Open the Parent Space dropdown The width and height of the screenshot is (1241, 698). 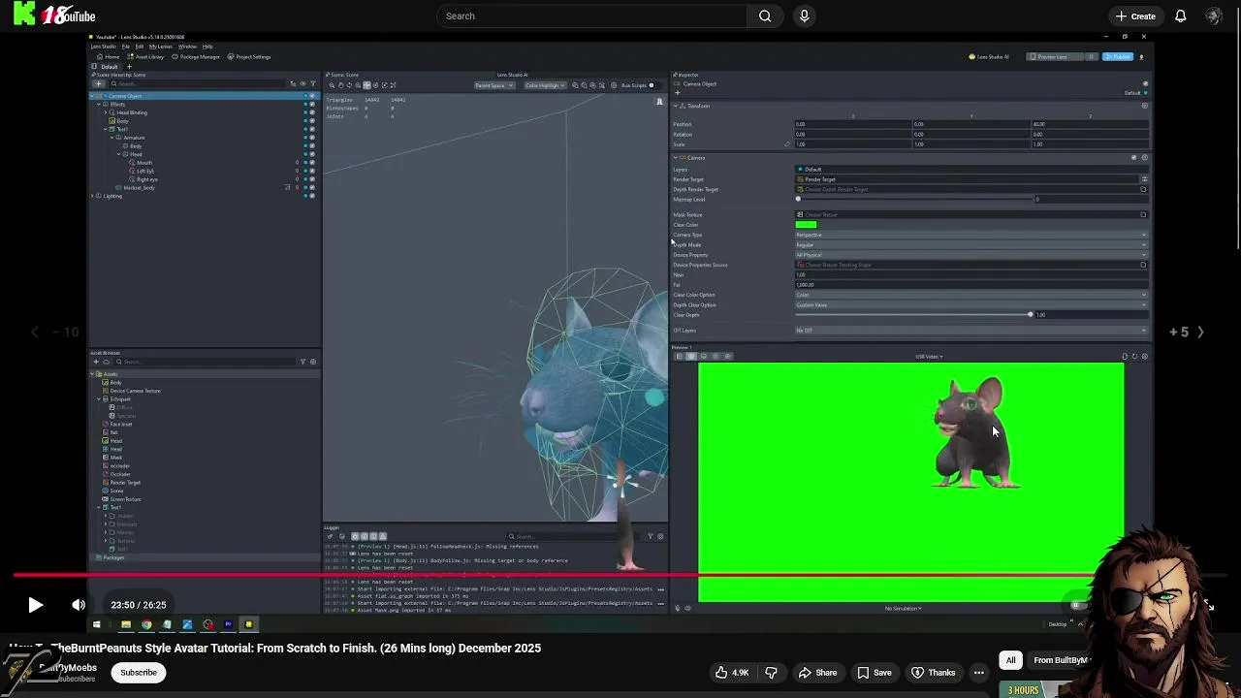494,85
